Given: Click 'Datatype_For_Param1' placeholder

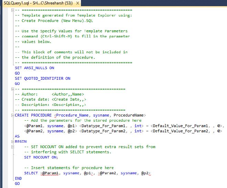Looking at the screenshot, I should point(103,126).
